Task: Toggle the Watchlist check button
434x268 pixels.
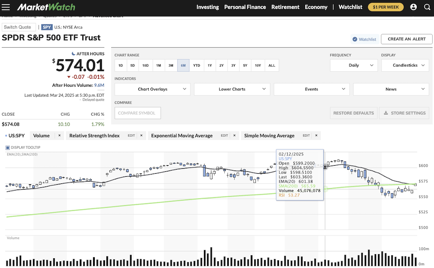Action: [x=364, y=39]
